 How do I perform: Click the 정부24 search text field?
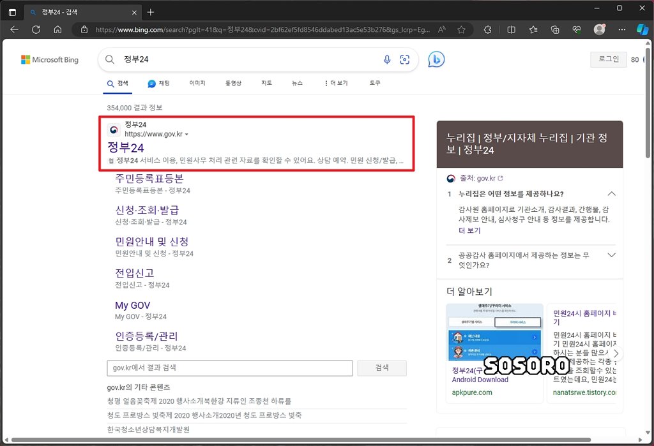[x=250, y=59]
